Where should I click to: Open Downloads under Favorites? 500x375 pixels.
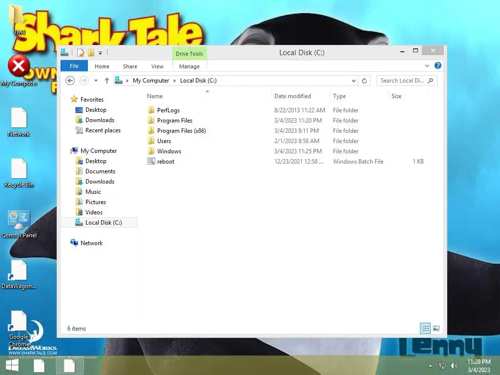95,120
